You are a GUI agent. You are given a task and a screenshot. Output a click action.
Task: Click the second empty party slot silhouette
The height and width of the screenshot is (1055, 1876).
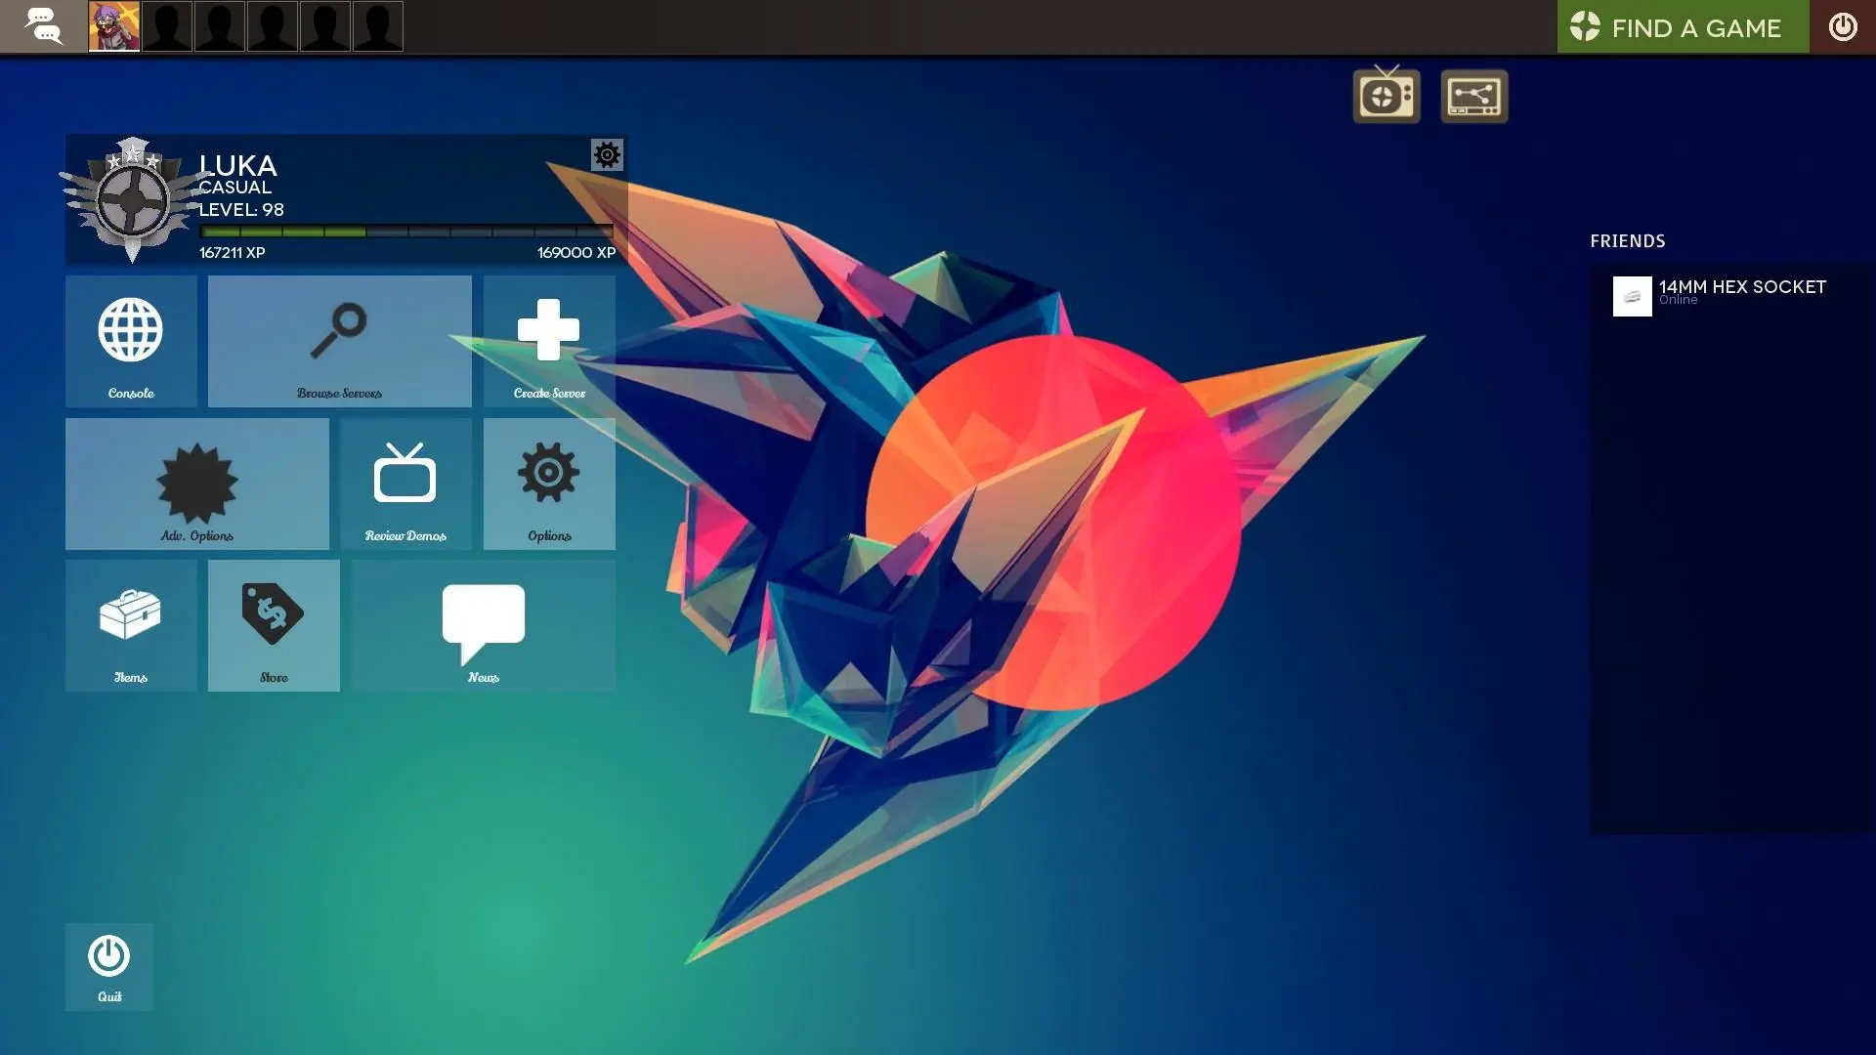(x=220, y=26)
